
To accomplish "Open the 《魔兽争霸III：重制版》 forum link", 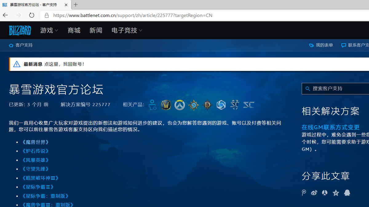I will tap(48, 205).
